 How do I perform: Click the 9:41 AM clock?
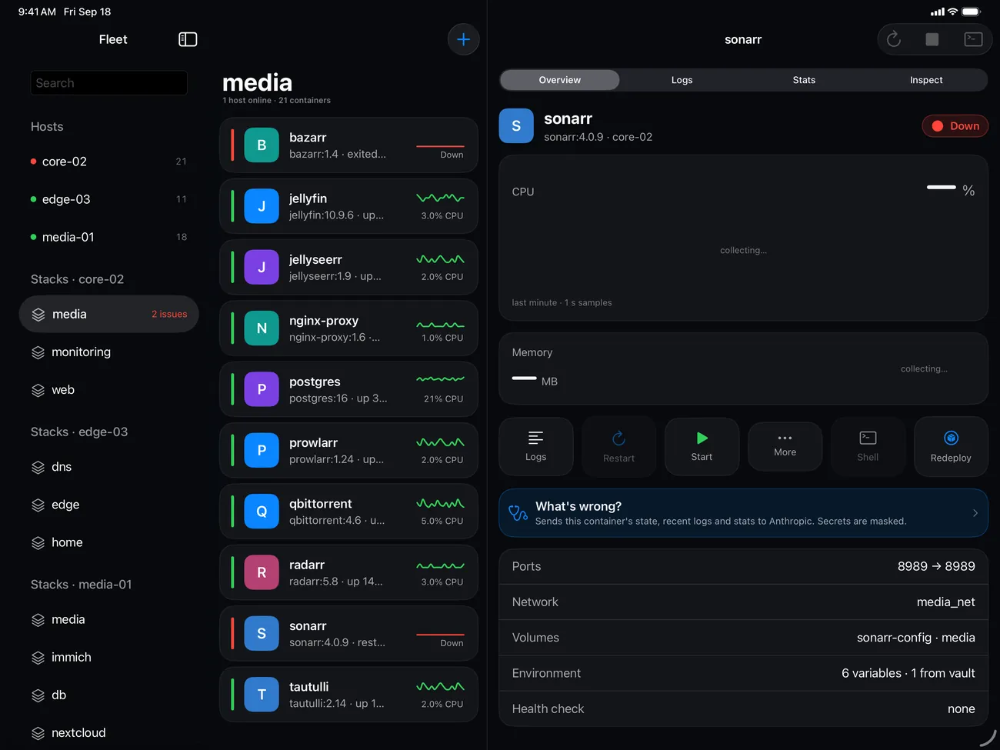click(x=37, y=12)
